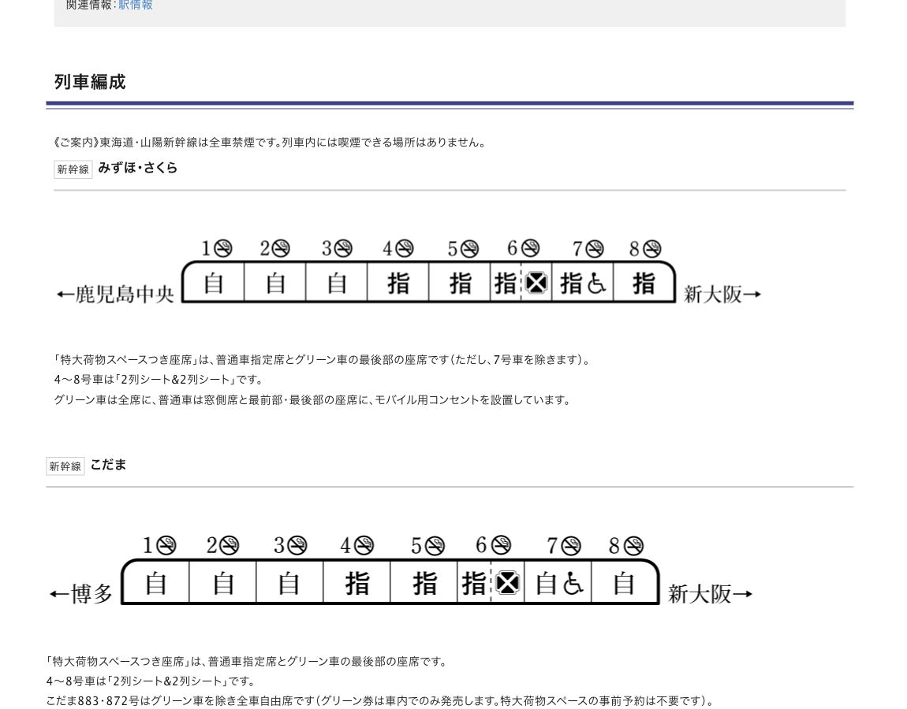Click the no-smoking icon of car 2 in the こだま diagram

pos(229,545)
